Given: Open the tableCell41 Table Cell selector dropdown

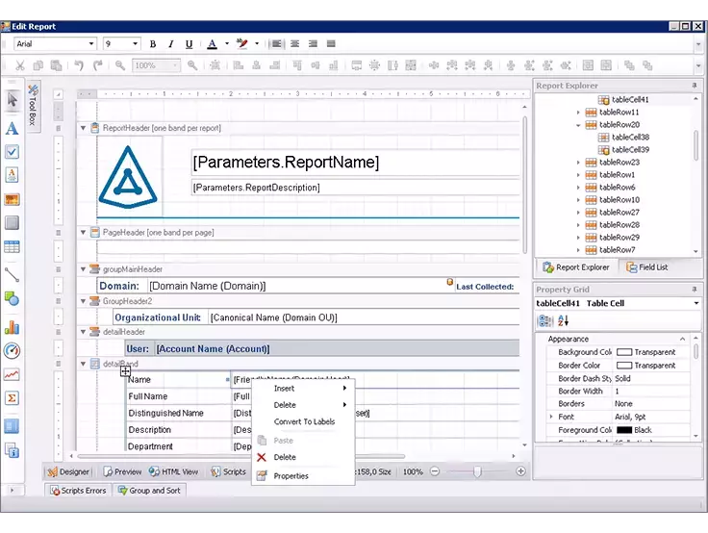Looking at the screenshot, I should pyautogui.click(x=695, y=303).
